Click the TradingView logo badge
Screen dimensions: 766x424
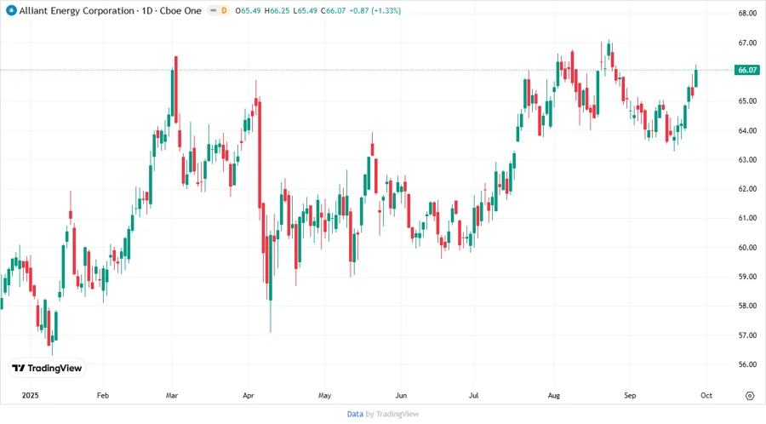47,369
